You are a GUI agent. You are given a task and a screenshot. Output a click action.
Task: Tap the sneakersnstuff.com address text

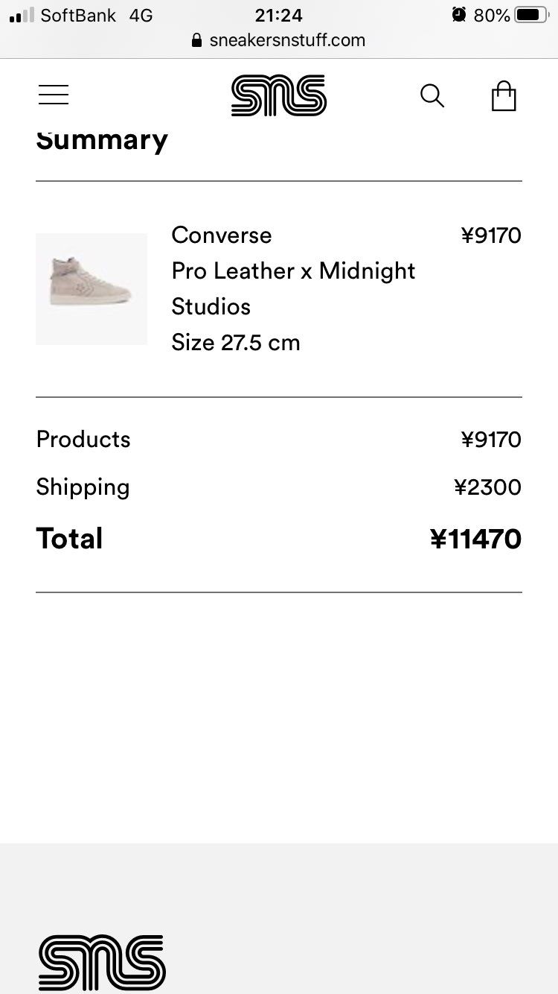click(287, 40)
